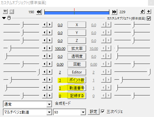Click the right arrow stepper for 軌道番号
The image size is (154, 117).
tap(50, 88)
